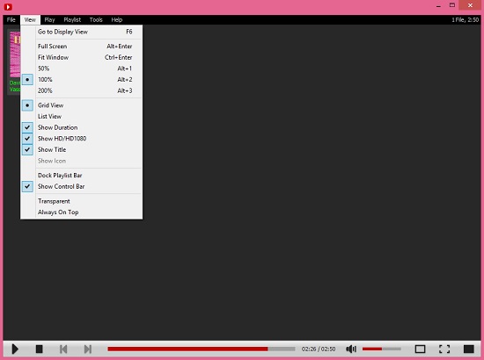Viewport: 484px width, 360px height.
Task: Maximize the player window
Action: 452,5
